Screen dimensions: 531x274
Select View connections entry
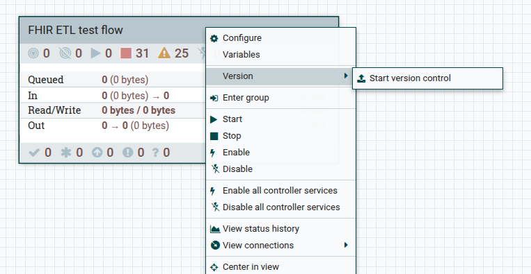point(281,246)
